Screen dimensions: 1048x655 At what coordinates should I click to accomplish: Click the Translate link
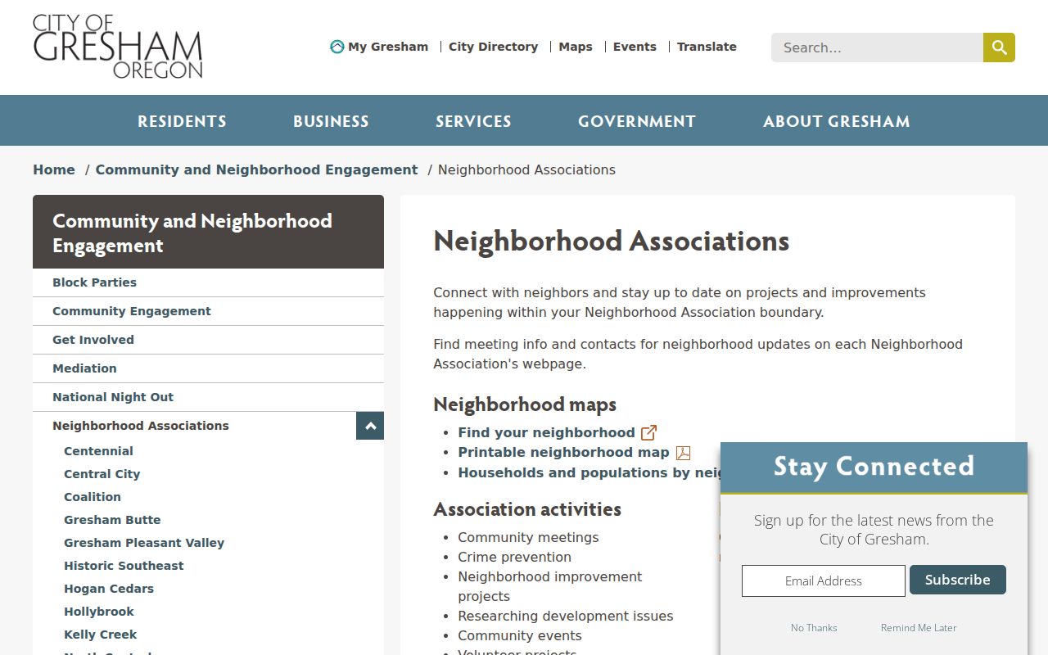tap(707, 47)
